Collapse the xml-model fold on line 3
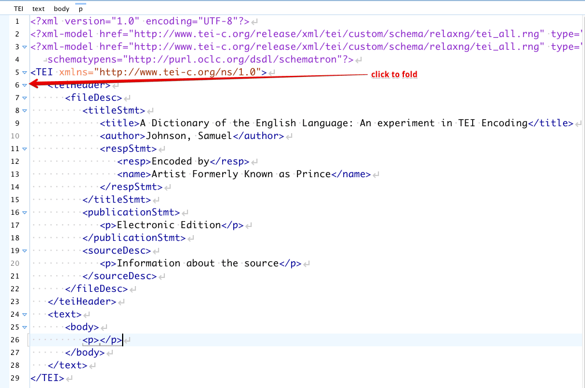 pos(24,47)
